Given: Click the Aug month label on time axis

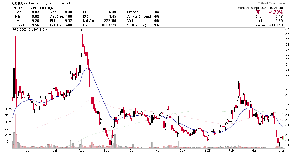Looking at the screenshot, I should [81, 151].
